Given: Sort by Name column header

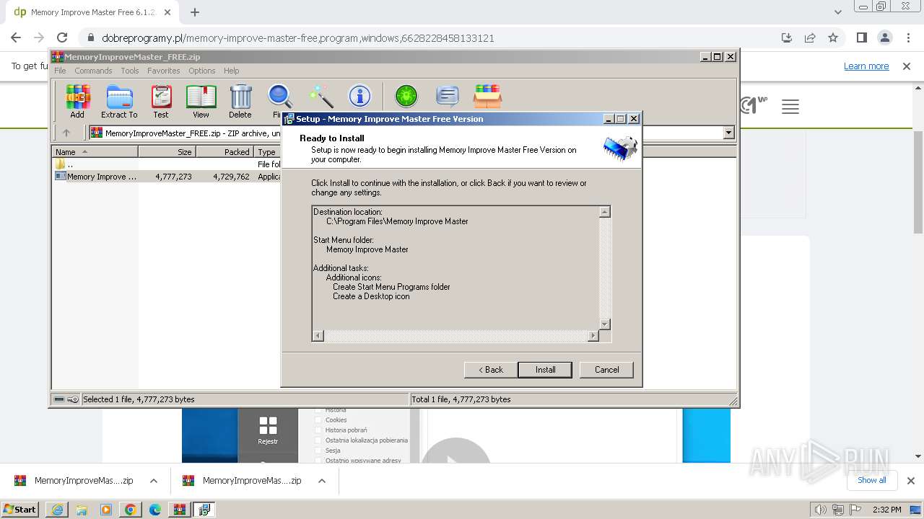Looking at the screenshot, I should [x=95, y=152].
